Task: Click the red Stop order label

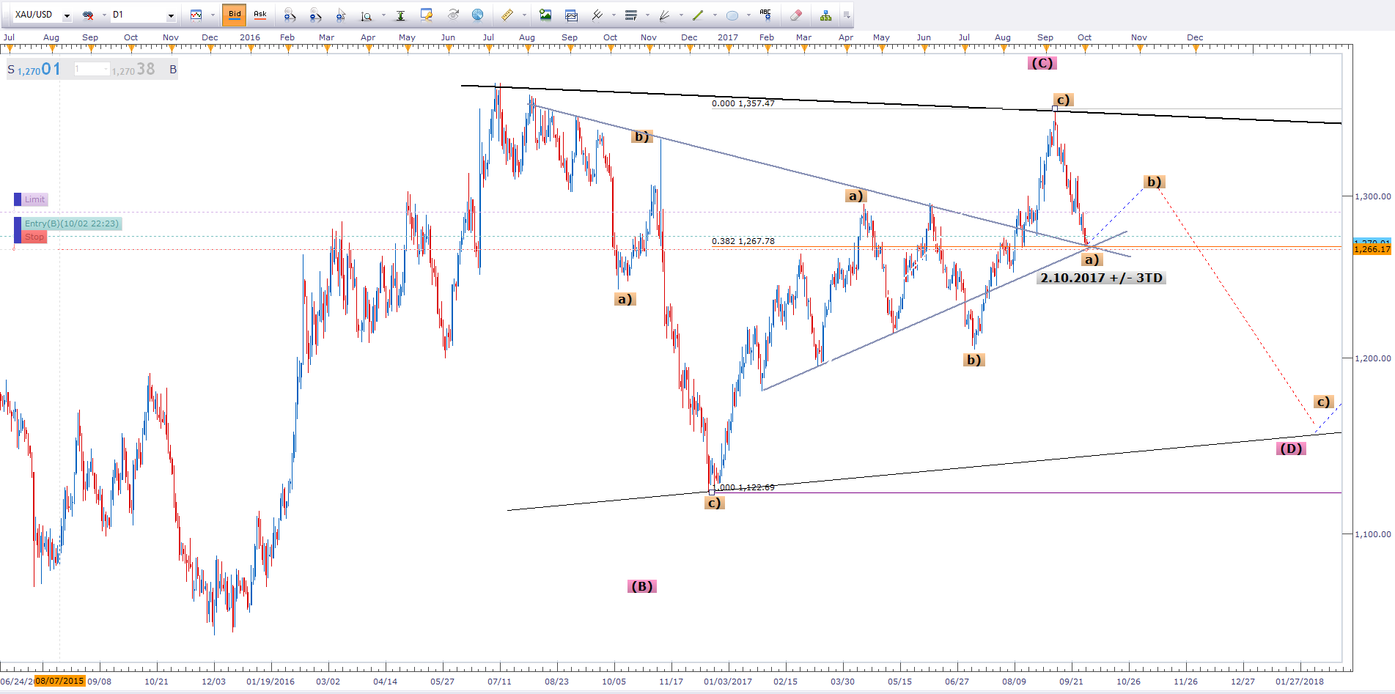Action: [34, 237]
